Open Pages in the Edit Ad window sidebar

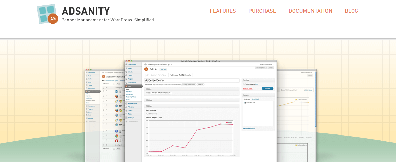click(130, 79)
